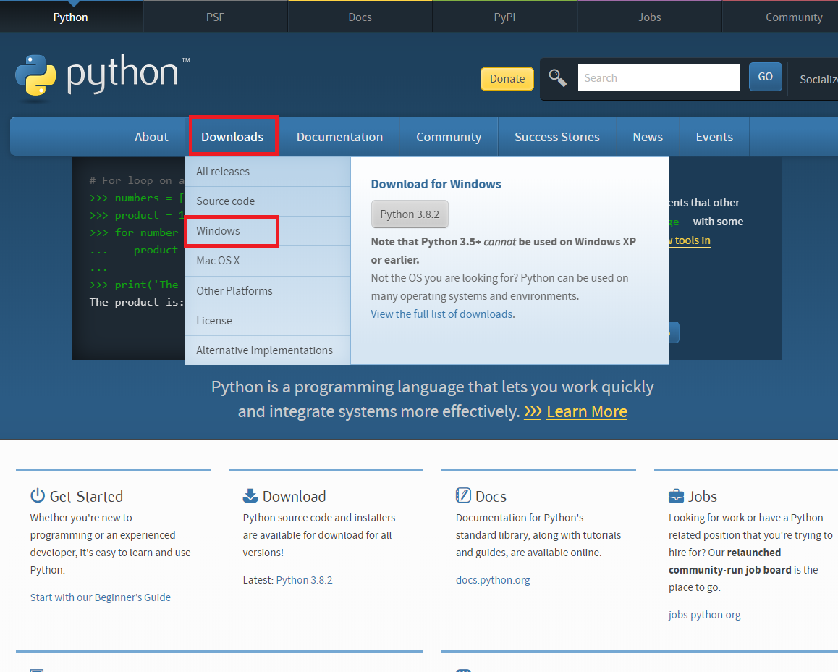The width and height of the screenshot is (838, 672).
Task: Click the Python logo
Action: (x=102, y=77)
